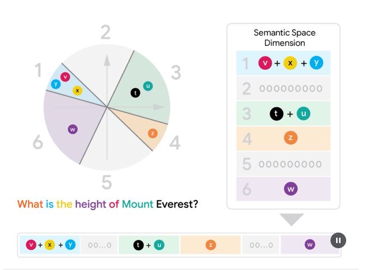
Task: Click the purple w circle in dimension row 6
Action: pos(291,189)
